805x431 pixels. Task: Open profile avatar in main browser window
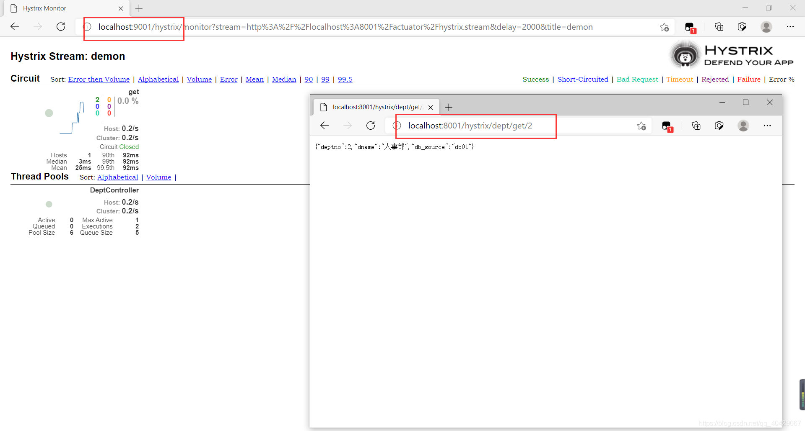(x=766, y=27)
